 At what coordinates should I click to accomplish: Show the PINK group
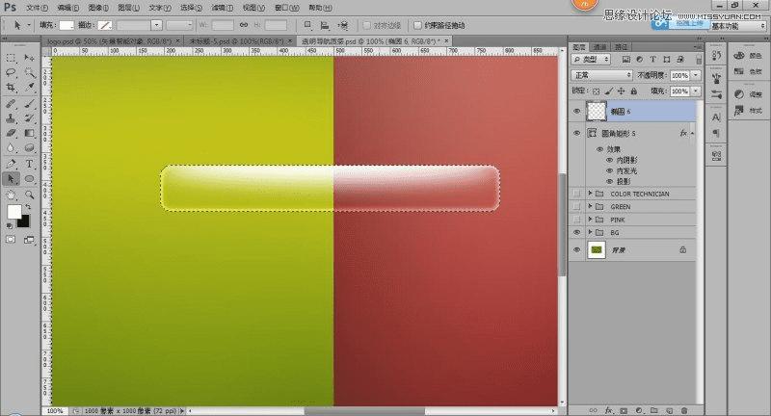click(x=576, y=220)
